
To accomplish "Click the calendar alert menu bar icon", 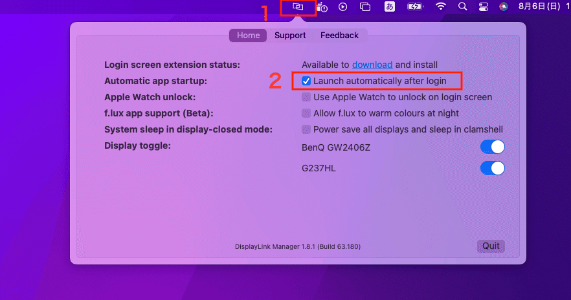I will (x=322, y=7).
